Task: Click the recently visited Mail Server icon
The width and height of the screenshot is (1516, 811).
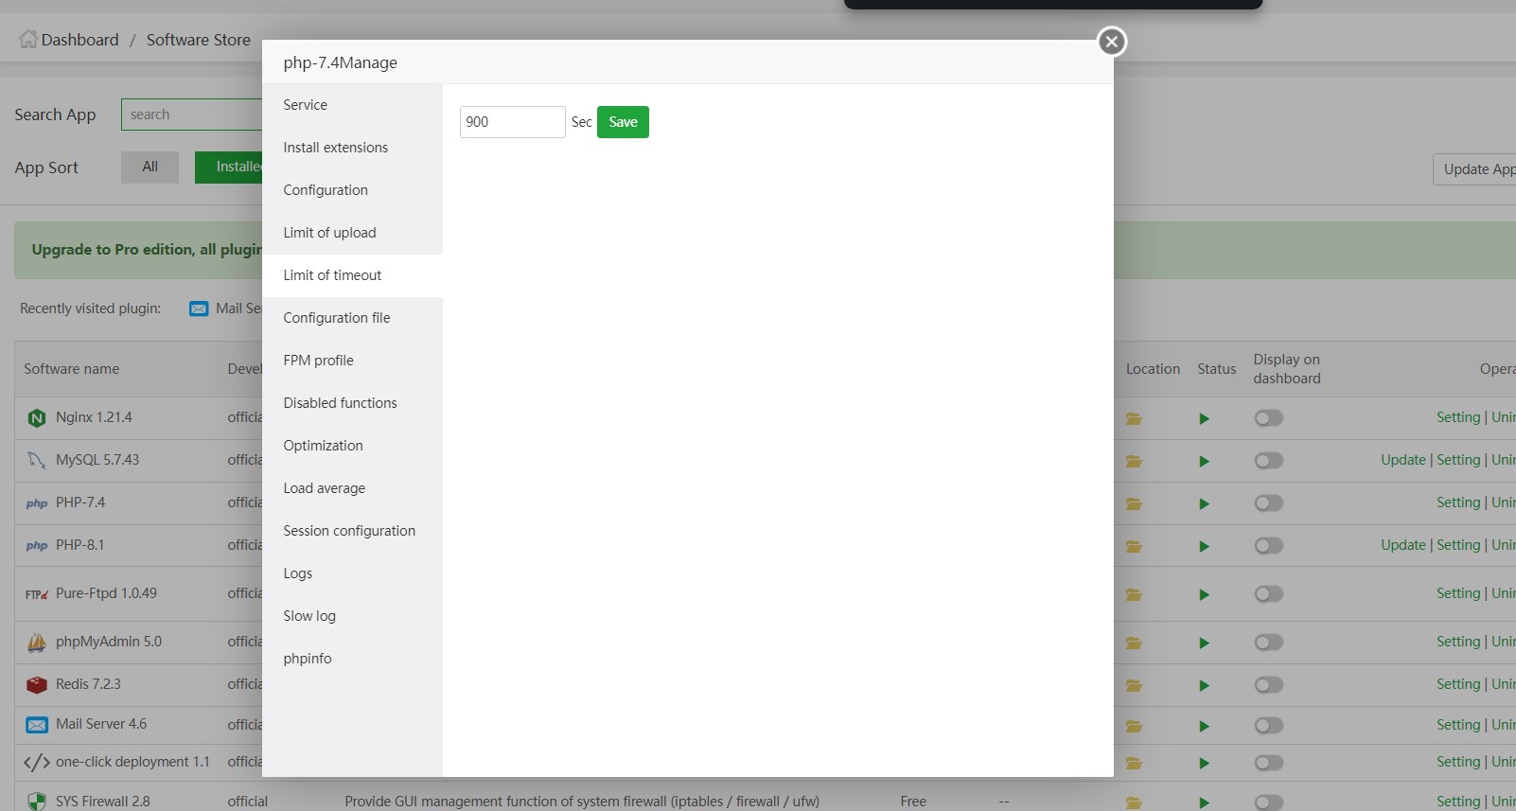Action: coord(199,309)
